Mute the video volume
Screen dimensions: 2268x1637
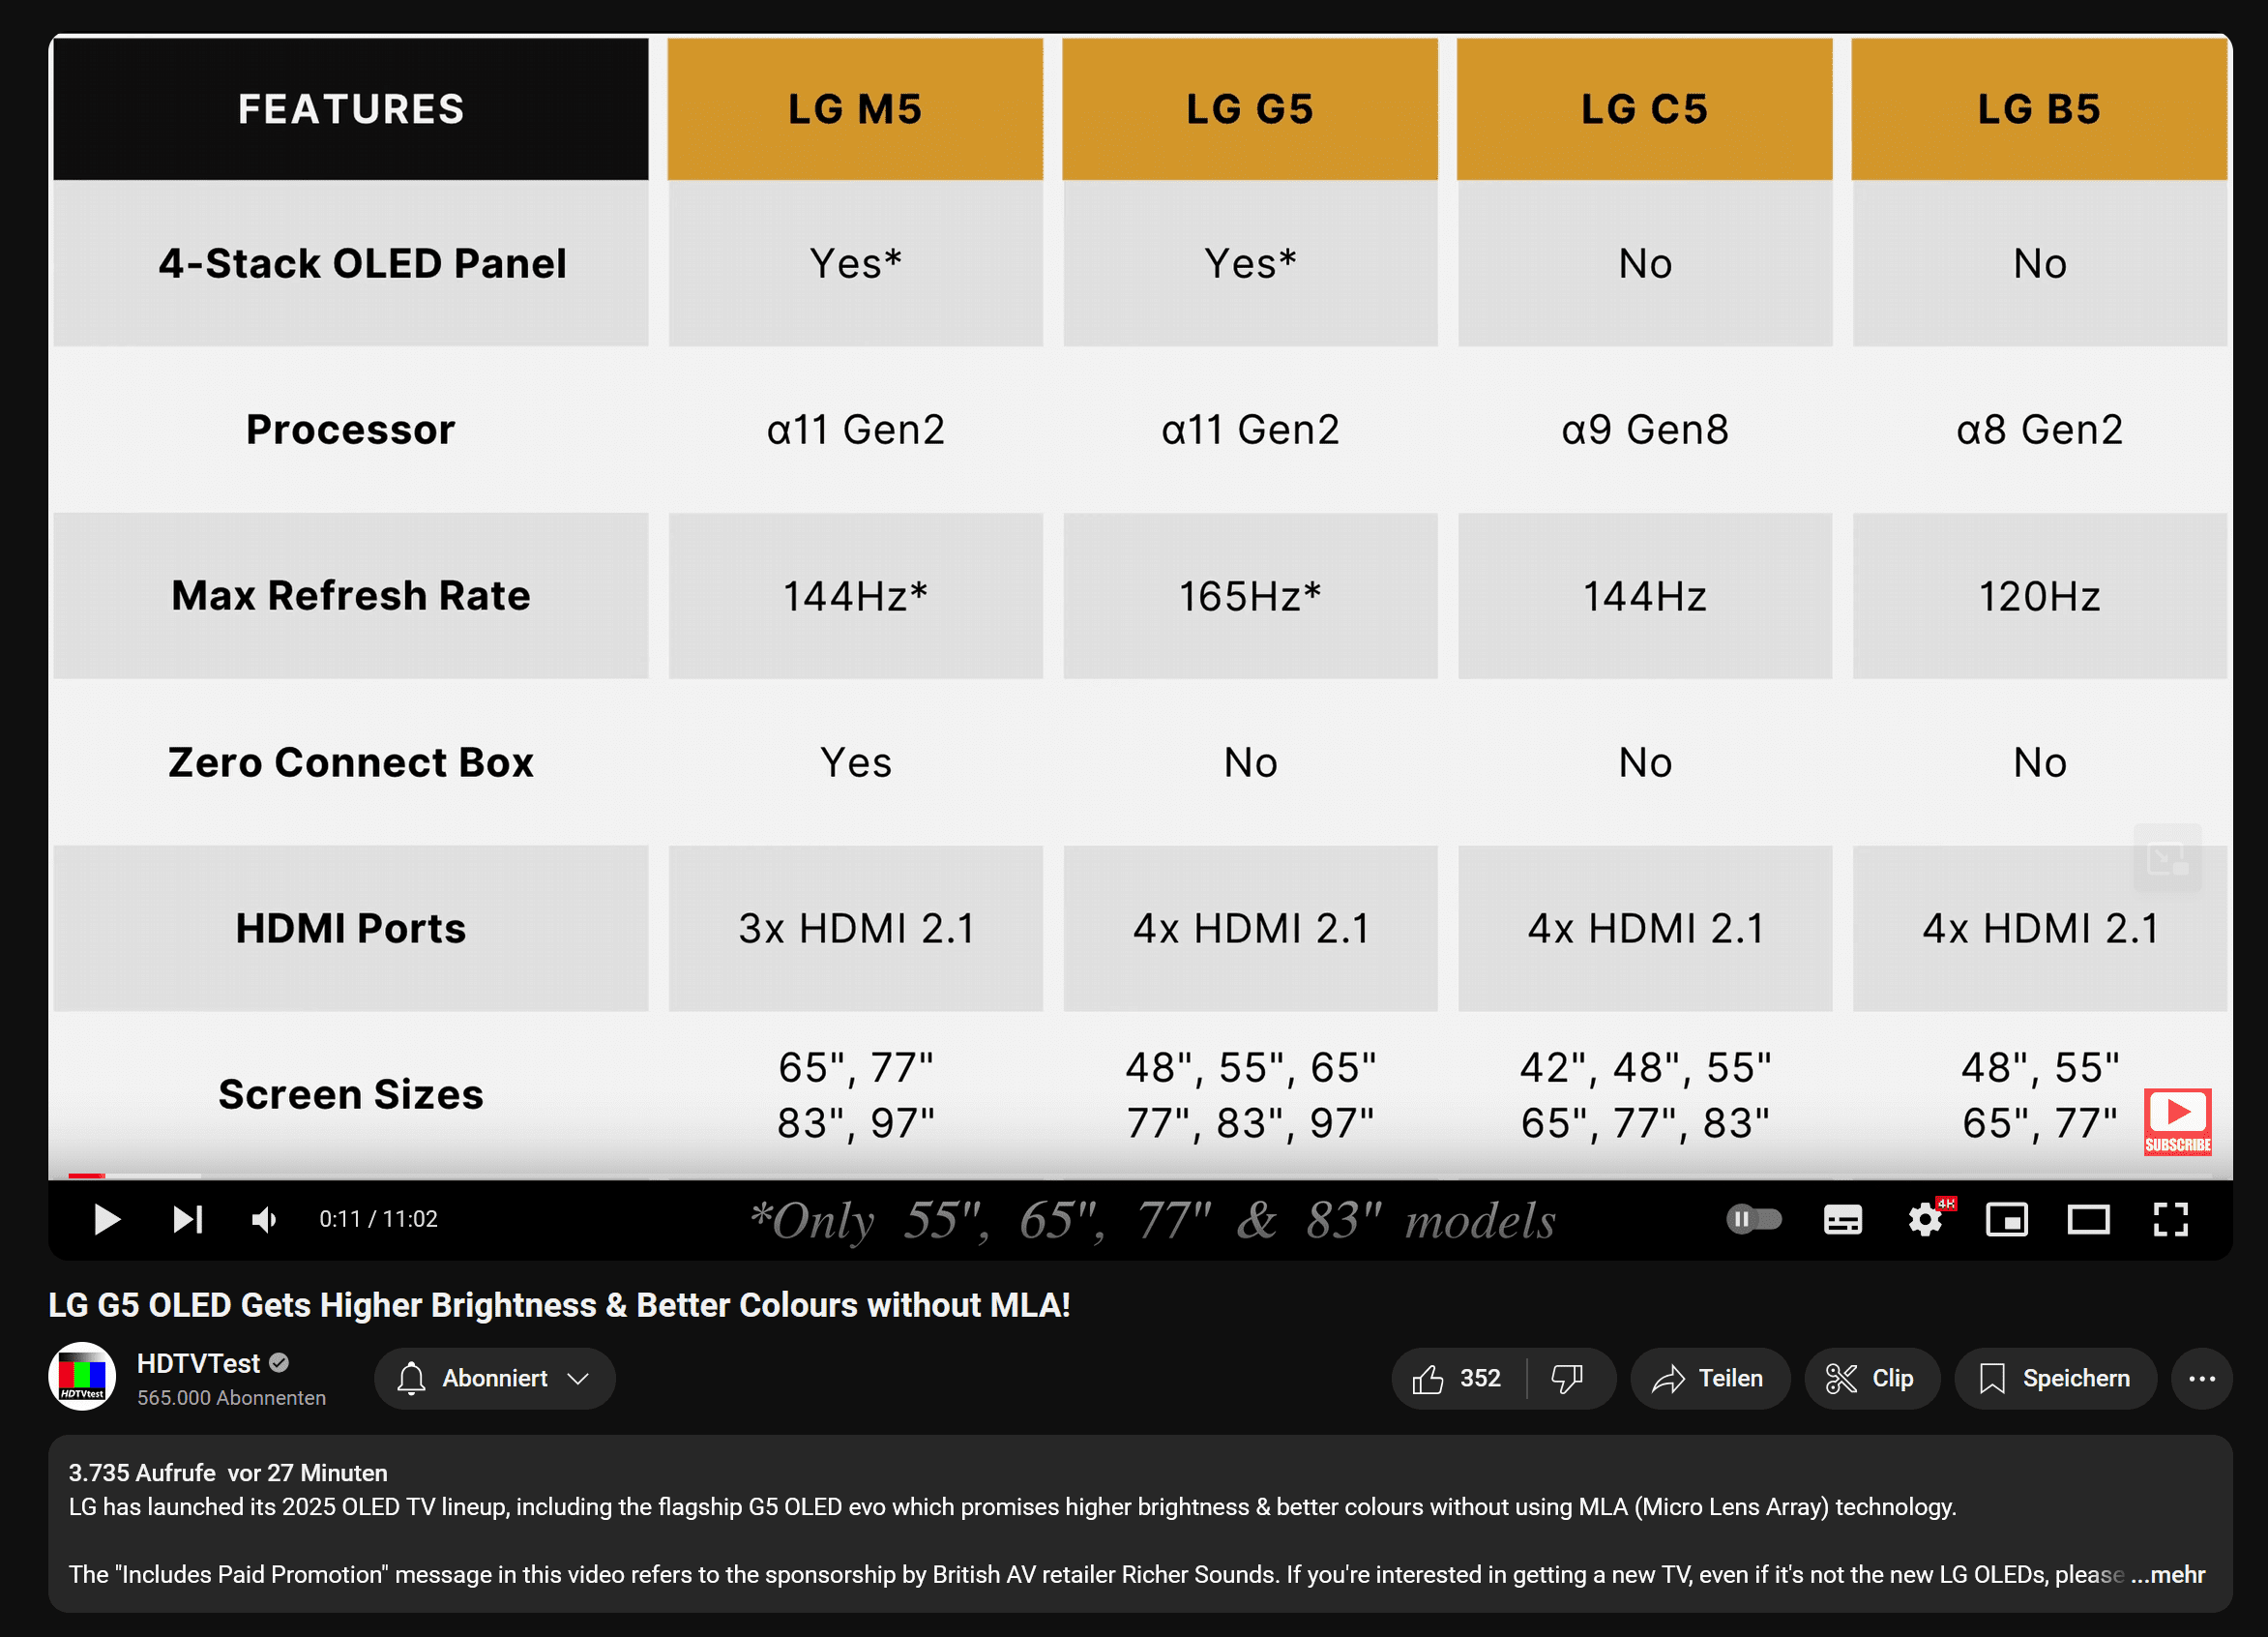point(265,1219)
